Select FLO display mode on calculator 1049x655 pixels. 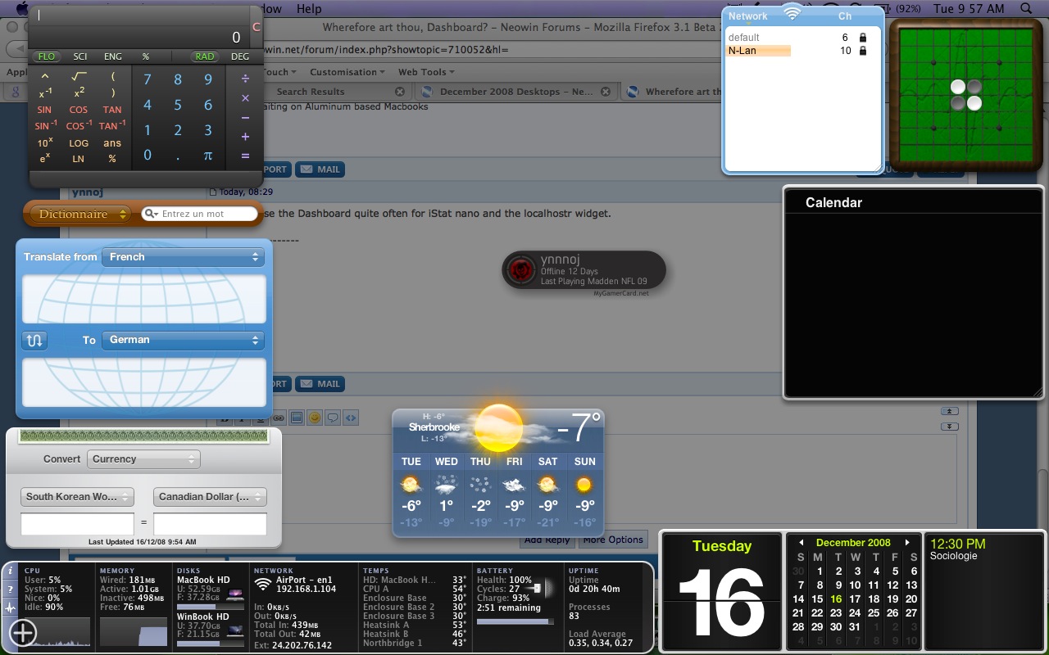click(46, 56)
